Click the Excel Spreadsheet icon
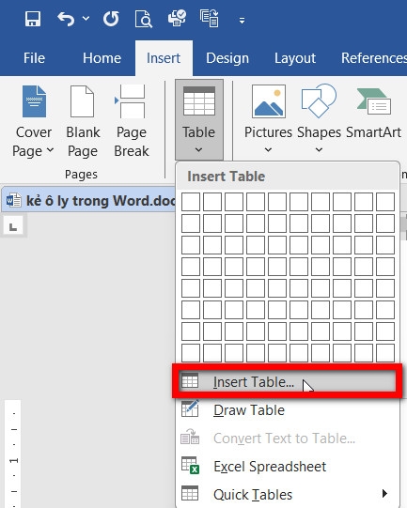407x508 pixels. point(190,465)
